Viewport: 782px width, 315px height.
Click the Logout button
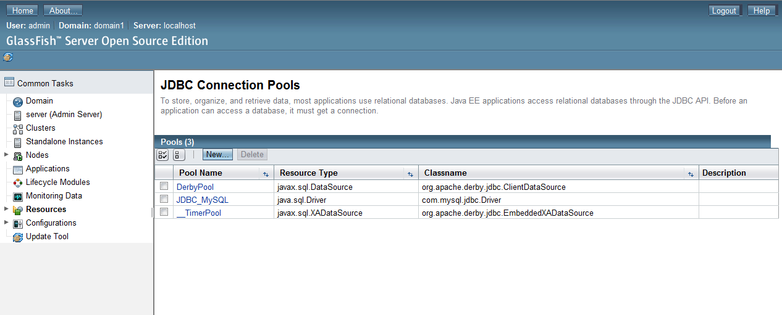click(724, 10)
